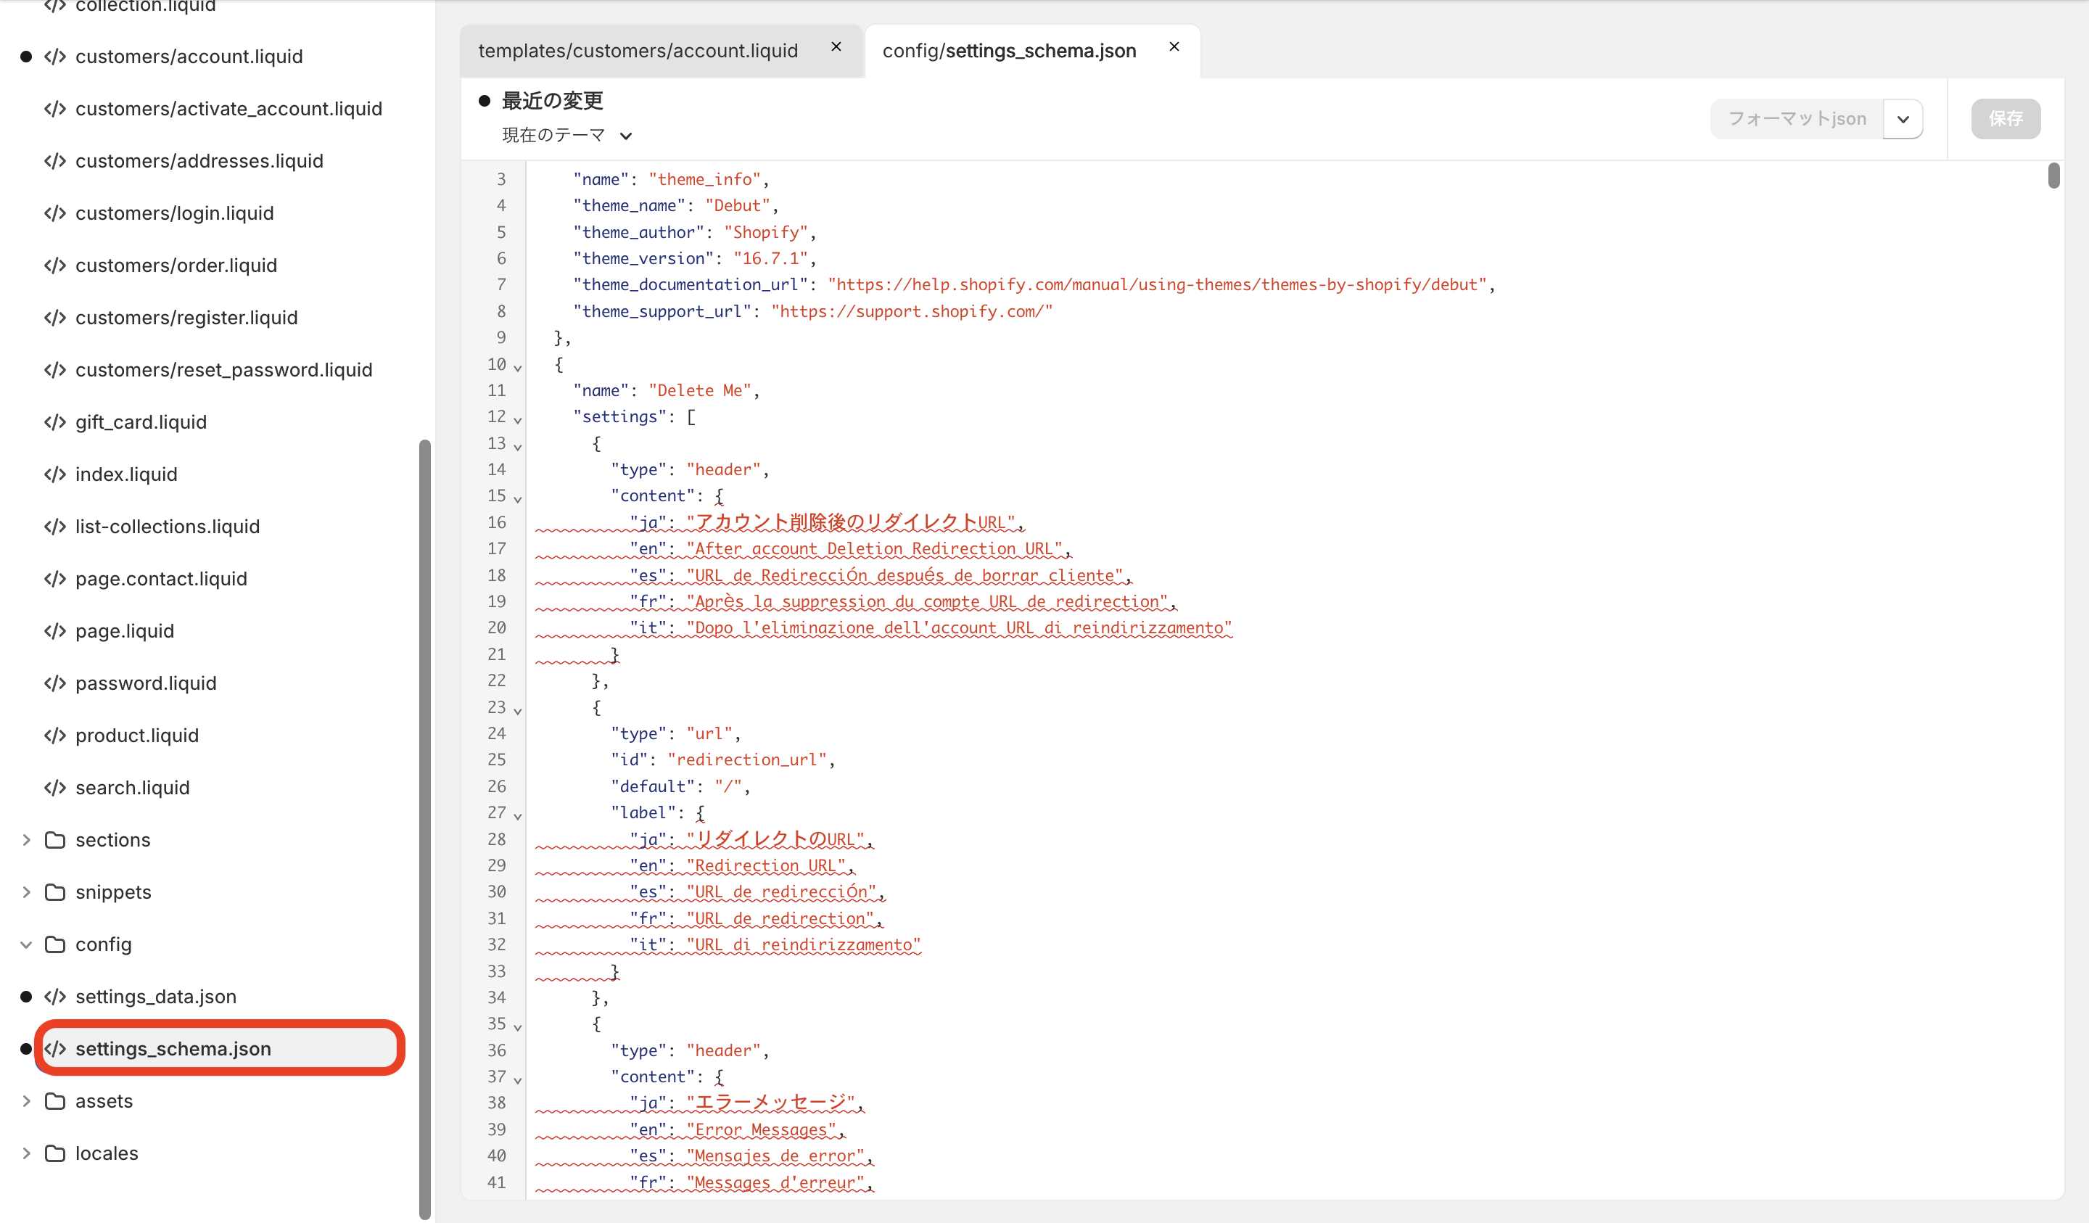Expand the assets folder chevron
The height and width of the screenshot is (1223, 2089).
(x=27, y=1101)
